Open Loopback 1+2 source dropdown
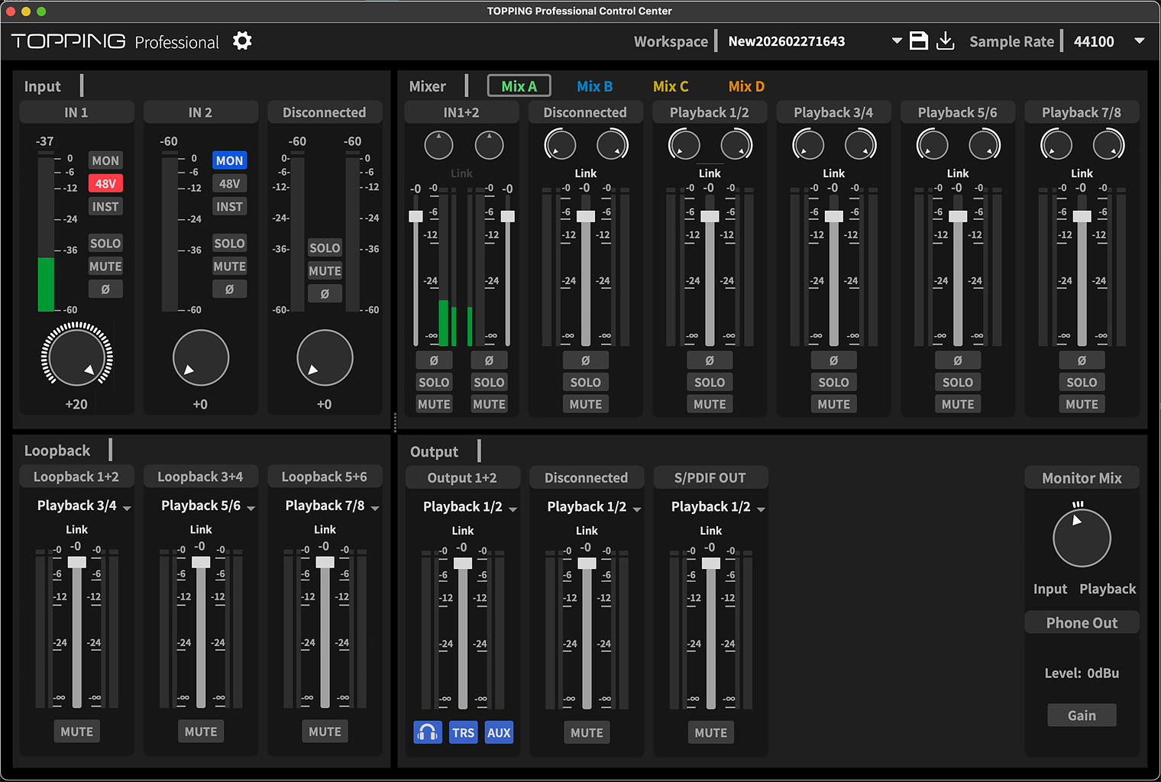1161x782 pixels. coord(84,506)
